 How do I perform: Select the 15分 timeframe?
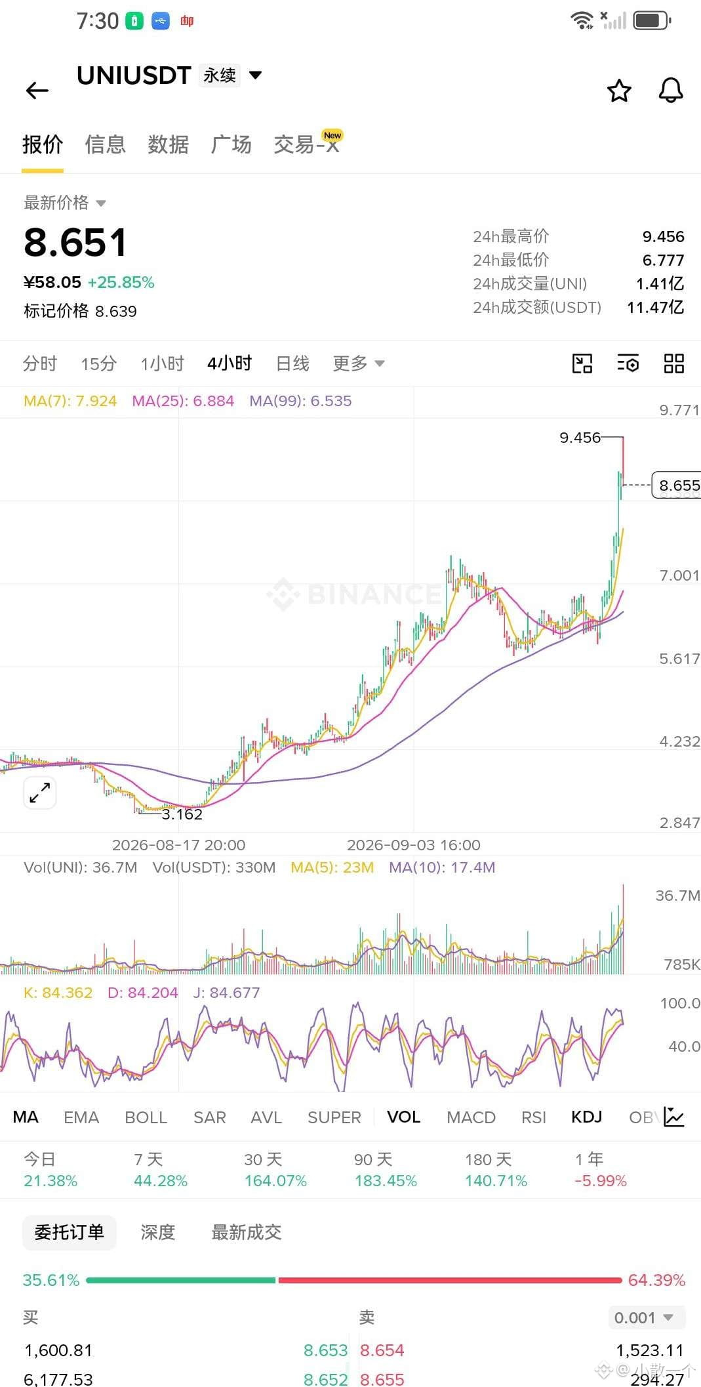click(98, 363)
